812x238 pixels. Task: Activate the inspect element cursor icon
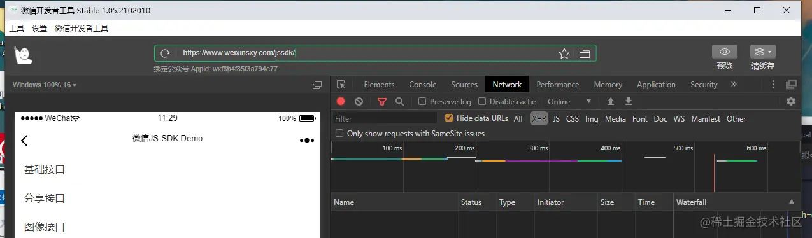coord(341,85)
